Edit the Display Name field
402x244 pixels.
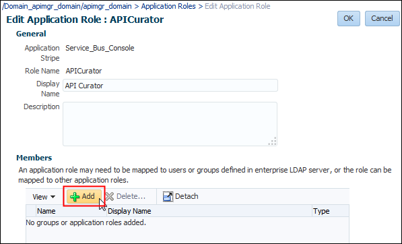[x=170, y=86]
